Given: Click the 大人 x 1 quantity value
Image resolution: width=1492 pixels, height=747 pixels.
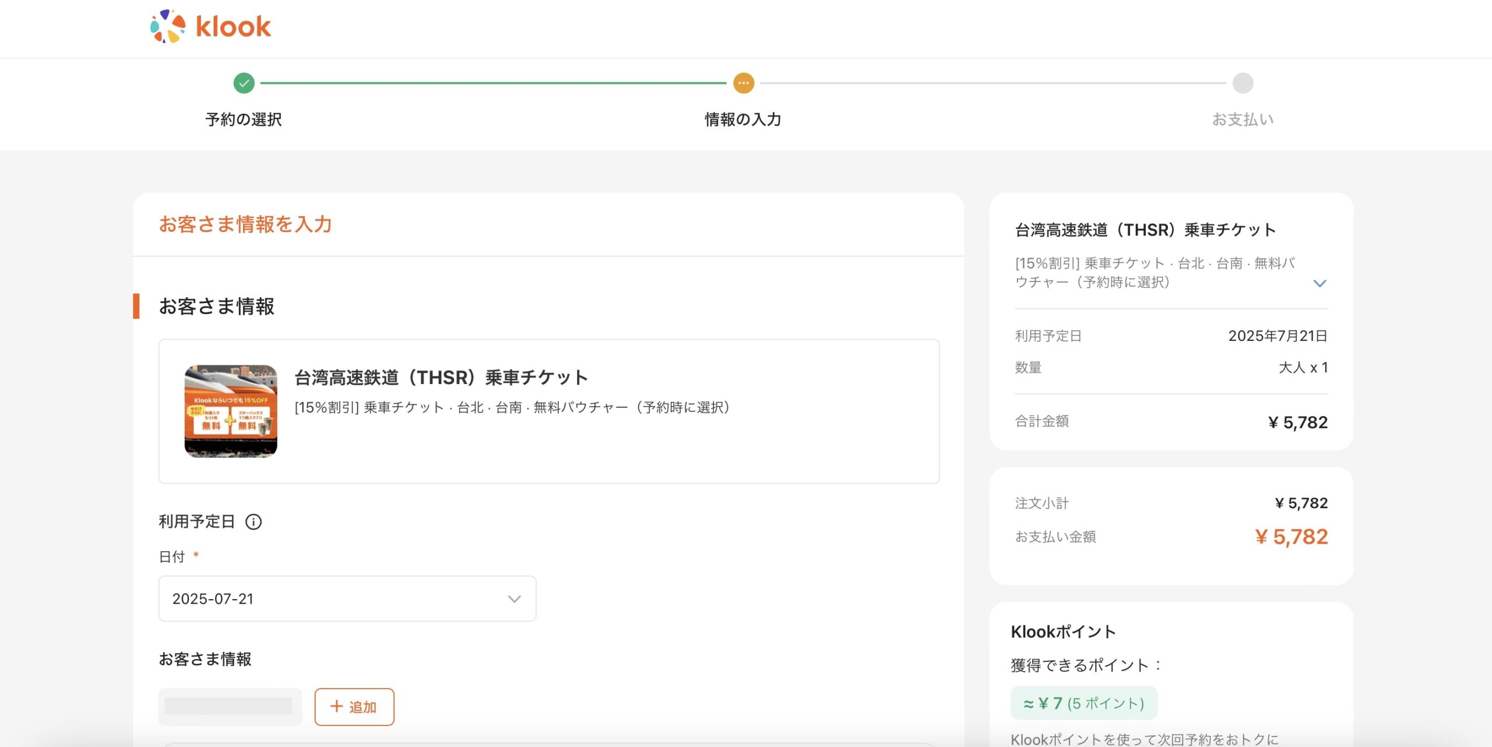Looking at the screenshot, I should point(1303,368).
